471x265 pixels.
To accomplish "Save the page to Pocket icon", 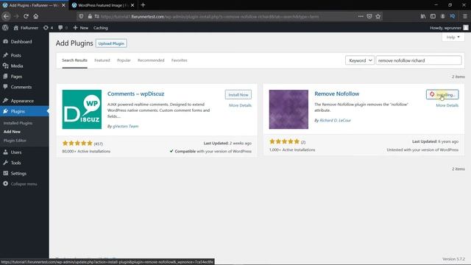I will 369,16.
